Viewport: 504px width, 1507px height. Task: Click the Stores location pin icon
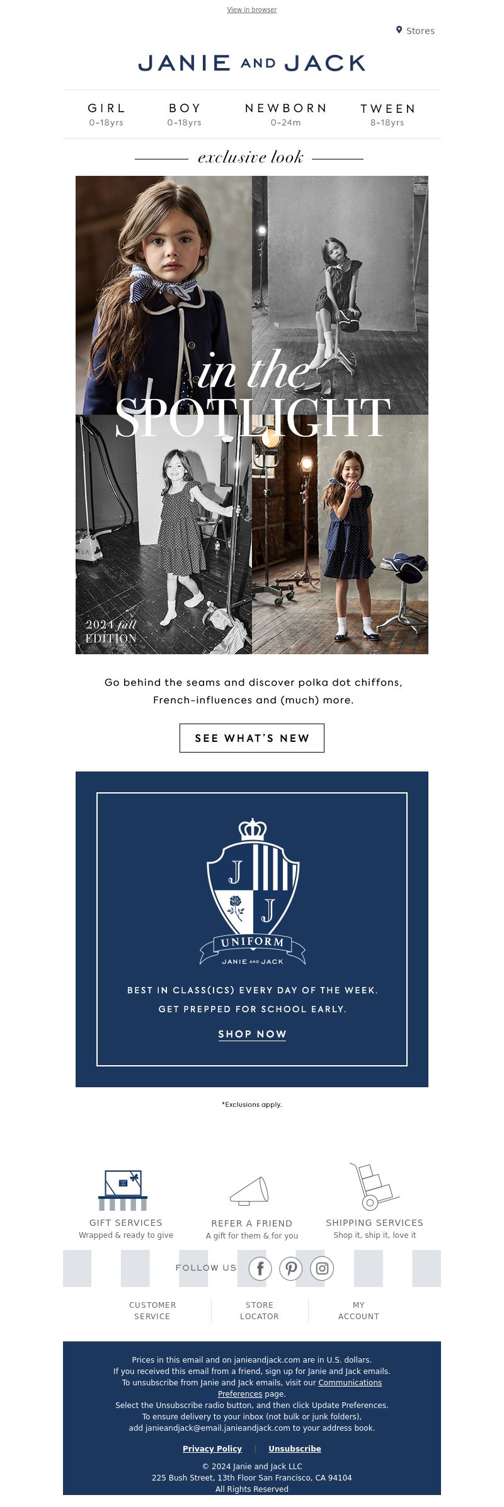[399, 30]
